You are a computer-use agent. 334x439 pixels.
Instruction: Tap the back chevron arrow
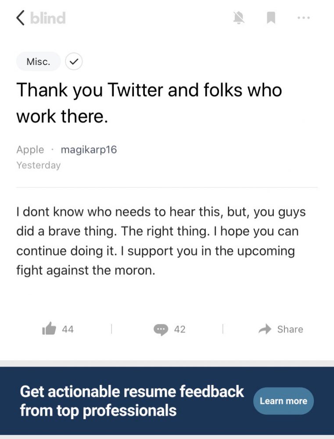[21, 18]
